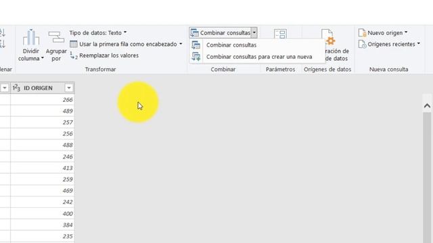Select the ID ORIGEN column header

(43, 88)
